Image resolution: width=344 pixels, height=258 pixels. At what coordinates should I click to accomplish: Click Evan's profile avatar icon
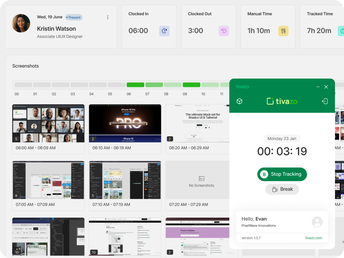pyautogui.click(x=317, y=222)
